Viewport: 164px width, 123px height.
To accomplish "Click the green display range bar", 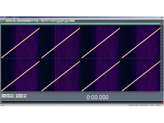I will [81, 24].
